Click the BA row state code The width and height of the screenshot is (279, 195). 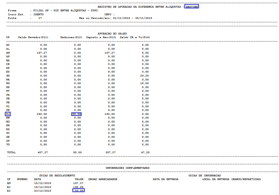point(8,60)
